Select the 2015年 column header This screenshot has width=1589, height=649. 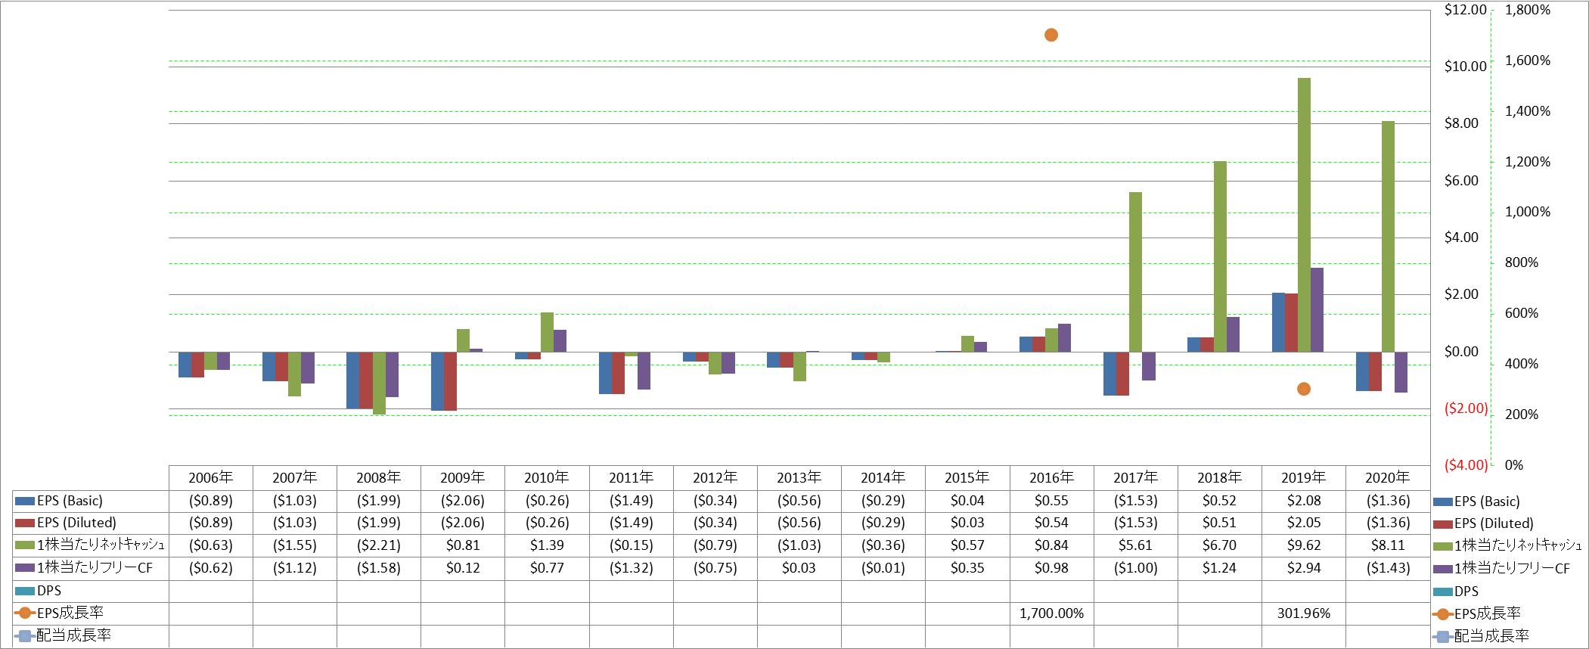pos(967,478)
